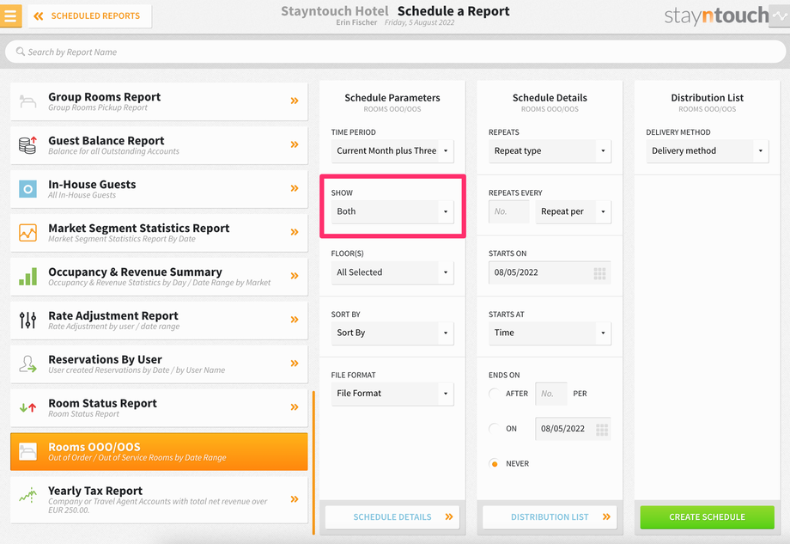Focus the Search by Report Name field
The width and height of the screenshot is (790, 544).
tap(395, 52)
